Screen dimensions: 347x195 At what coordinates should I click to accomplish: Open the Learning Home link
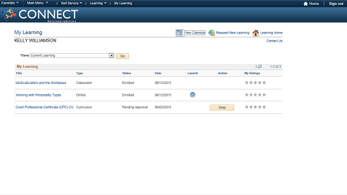click(271, 32)
